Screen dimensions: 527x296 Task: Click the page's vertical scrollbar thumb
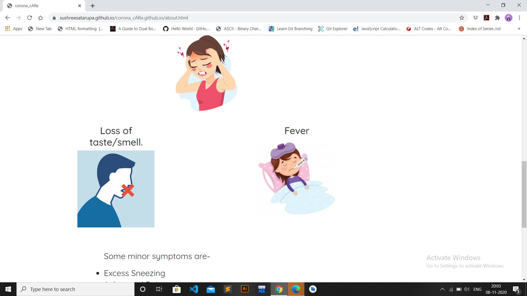pyautogui.click(x=524, y=195)
